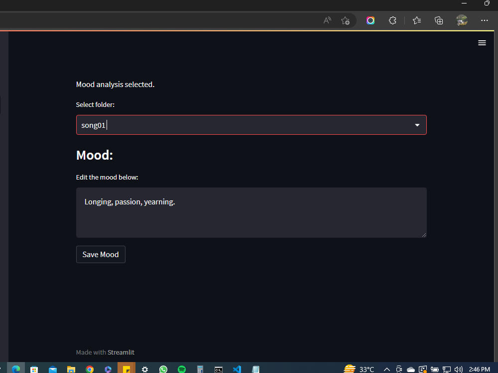Open Calculator from taskbar
Viewport: 498px width, 373px height.
[200, 369]
